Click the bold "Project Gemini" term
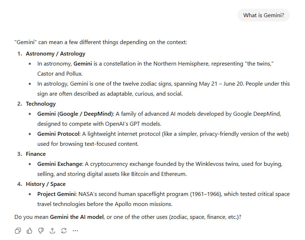 [x=56, y=194]
